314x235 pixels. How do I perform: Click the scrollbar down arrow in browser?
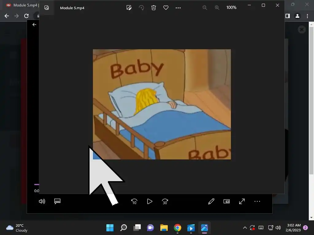point(312,218)
